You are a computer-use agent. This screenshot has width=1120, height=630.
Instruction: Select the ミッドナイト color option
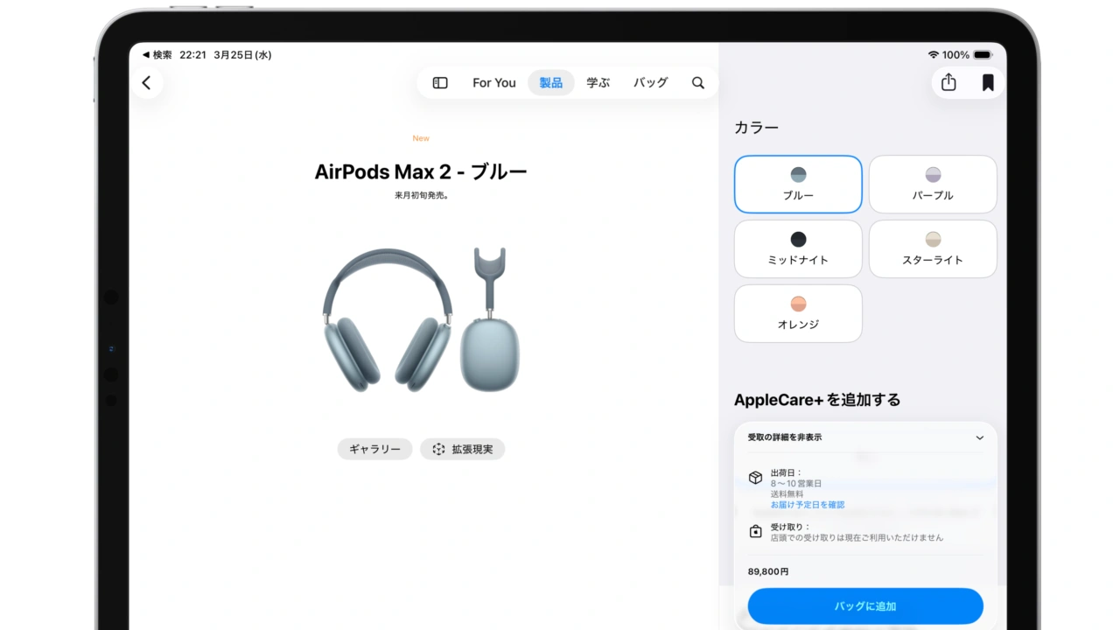(798, 248)
